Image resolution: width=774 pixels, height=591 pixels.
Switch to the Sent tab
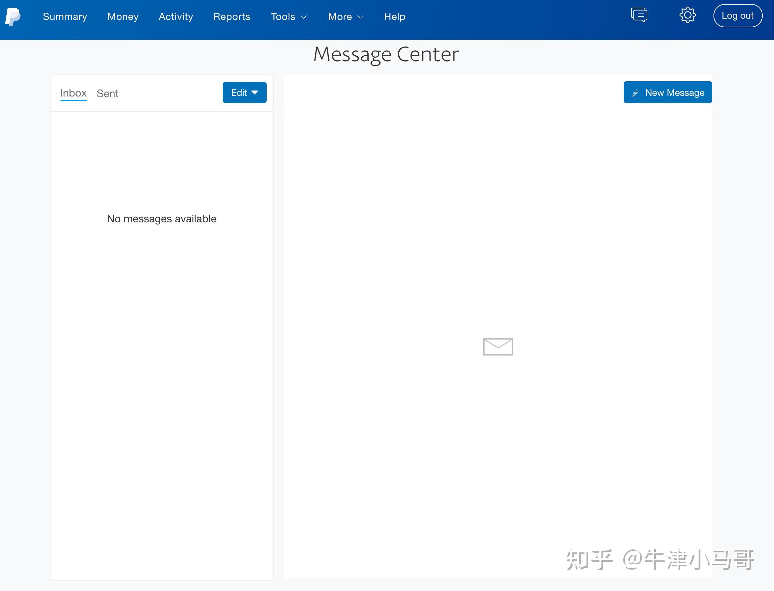[107, 93]
